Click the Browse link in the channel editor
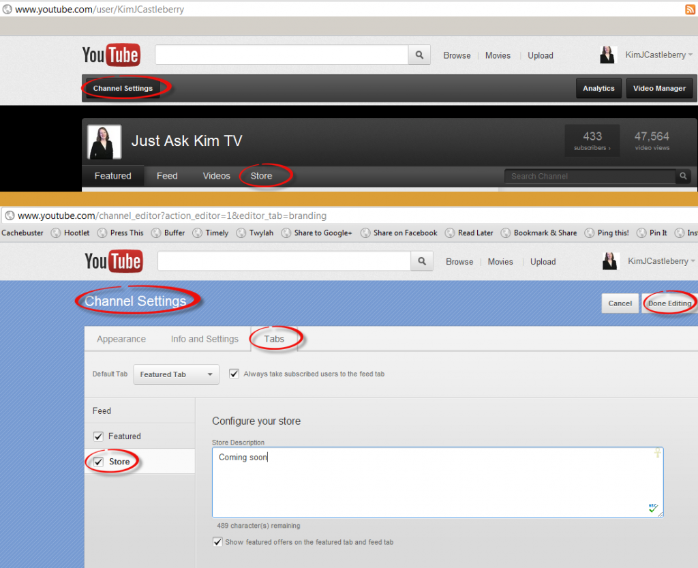Screen dimensions: 698x568 (x=459, y=262)
